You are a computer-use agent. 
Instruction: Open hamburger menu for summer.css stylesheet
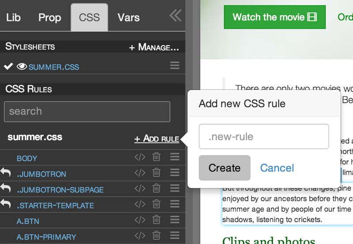(175, 66)
